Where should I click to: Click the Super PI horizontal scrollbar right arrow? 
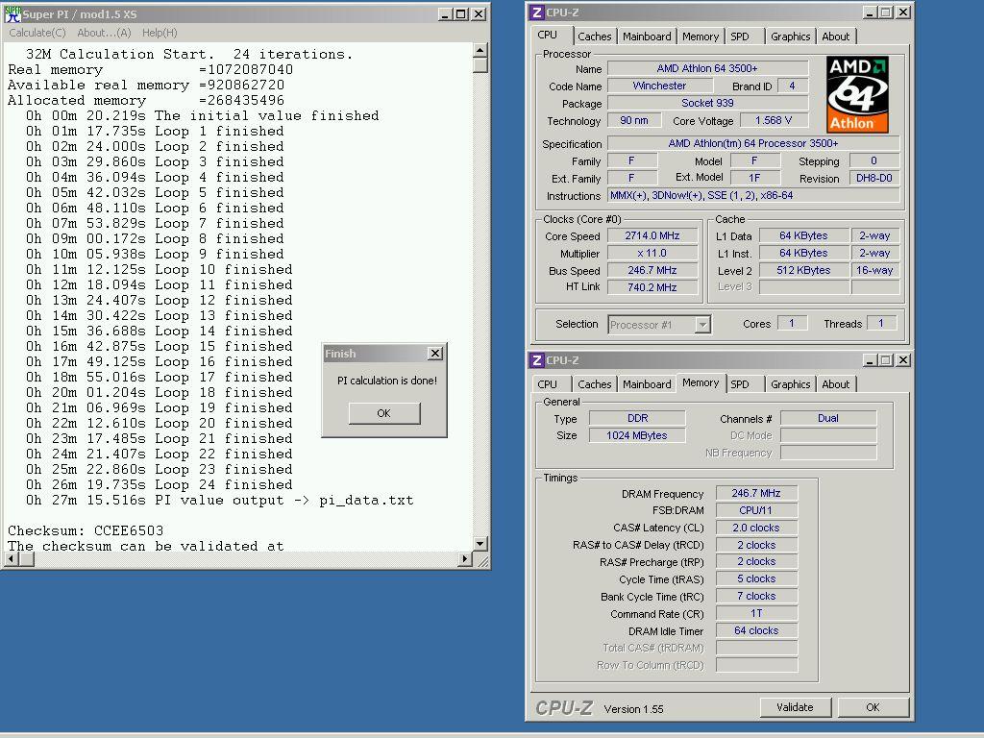[x=465, y=558]
